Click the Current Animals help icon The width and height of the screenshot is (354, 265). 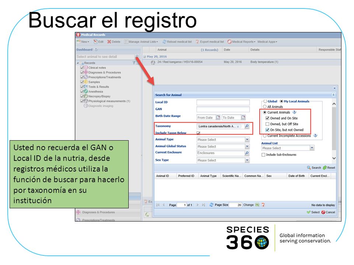pos(294,112)
